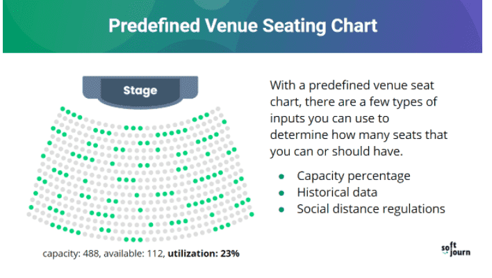Screen dimensions: 492x278
Task: Click the bullet before Historical data
Action: (281, 193)
